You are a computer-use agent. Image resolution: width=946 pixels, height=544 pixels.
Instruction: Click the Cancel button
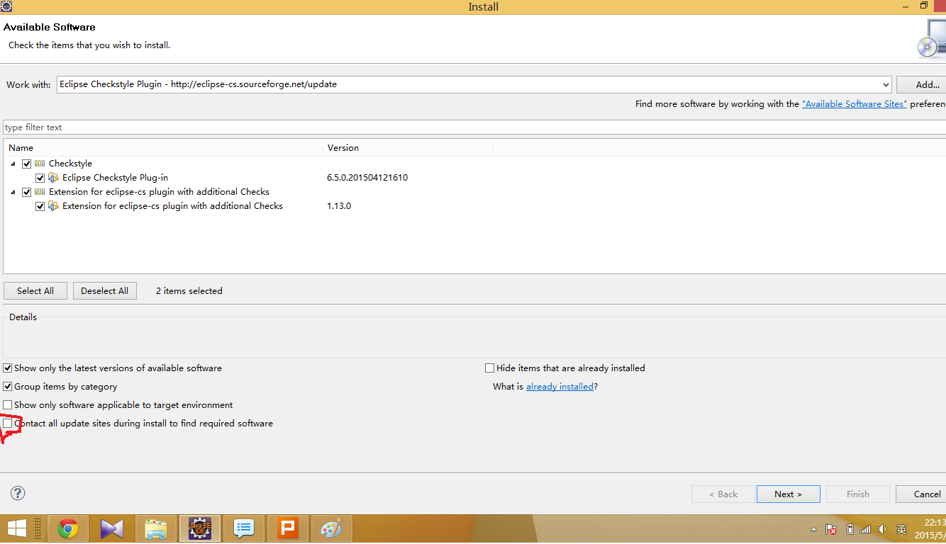click(922, 494)
